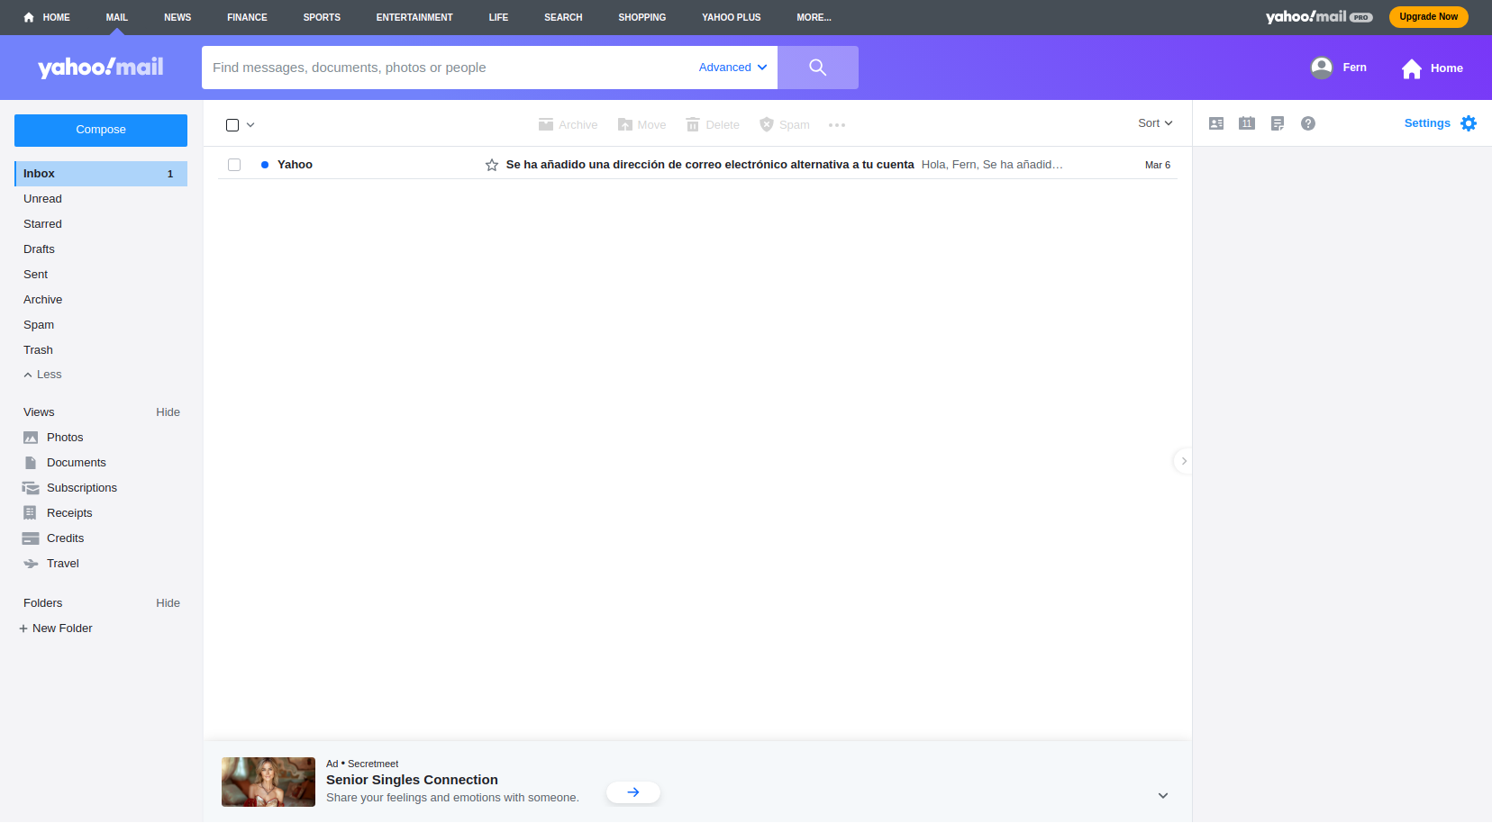Tick the Yahoo email checkbox
1492x823 pixels.
(x=234, y=165)
